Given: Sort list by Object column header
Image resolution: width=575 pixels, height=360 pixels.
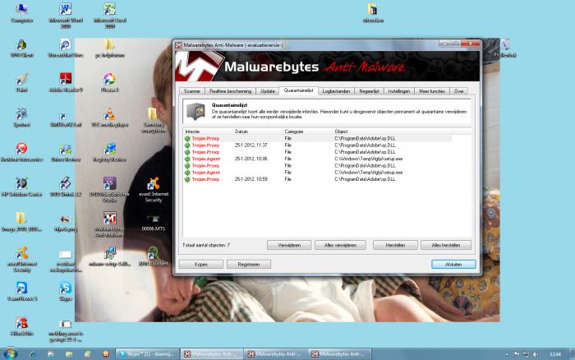Looking at the screenshot, I should [393, 132].
